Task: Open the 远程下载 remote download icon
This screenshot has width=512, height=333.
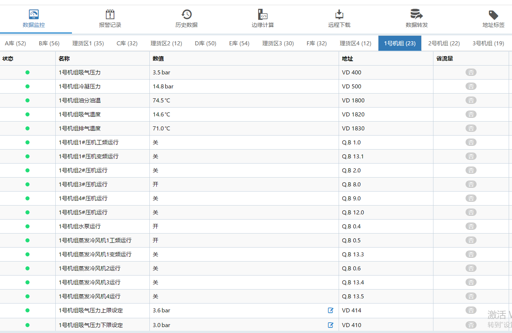Action: (x=339, y=14)
